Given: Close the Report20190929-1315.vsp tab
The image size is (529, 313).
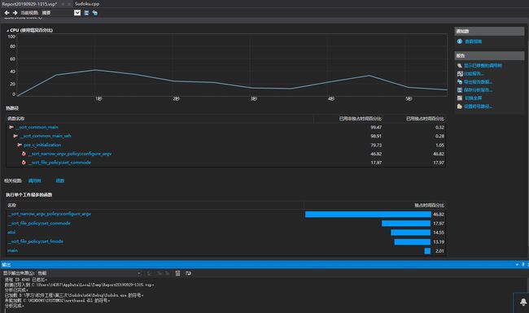Looking at the screenshot, I should pyautogui.click(x=69, y=4).
